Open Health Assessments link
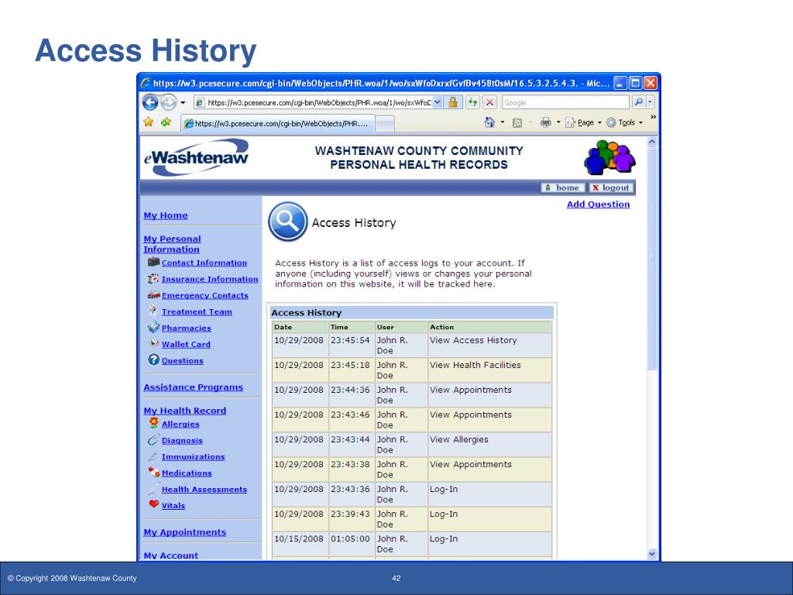Image resolution: width=793 pixels, height=595 pixels. tap(204, 490)
